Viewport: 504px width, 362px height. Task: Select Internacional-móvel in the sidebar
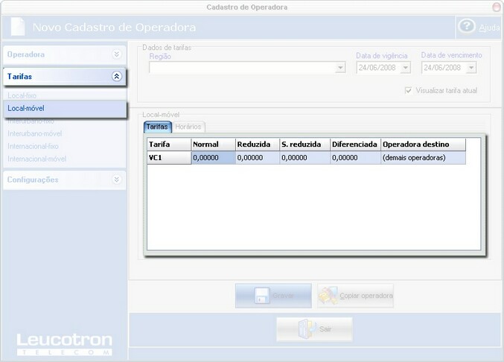[x=37, y=159]
